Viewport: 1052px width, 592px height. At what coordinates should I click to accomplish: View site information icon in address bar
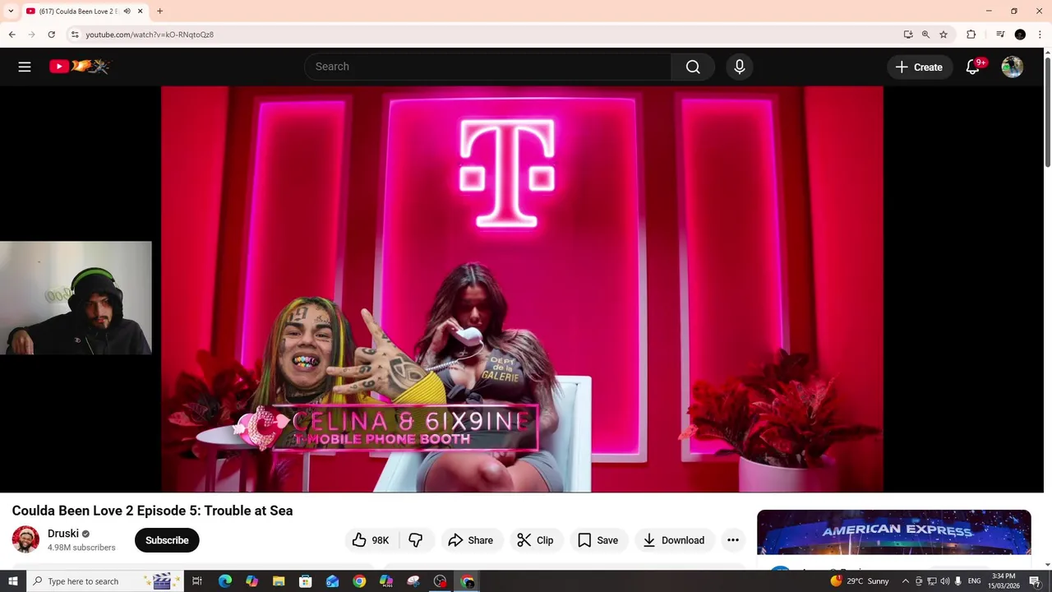coord(75,35)
